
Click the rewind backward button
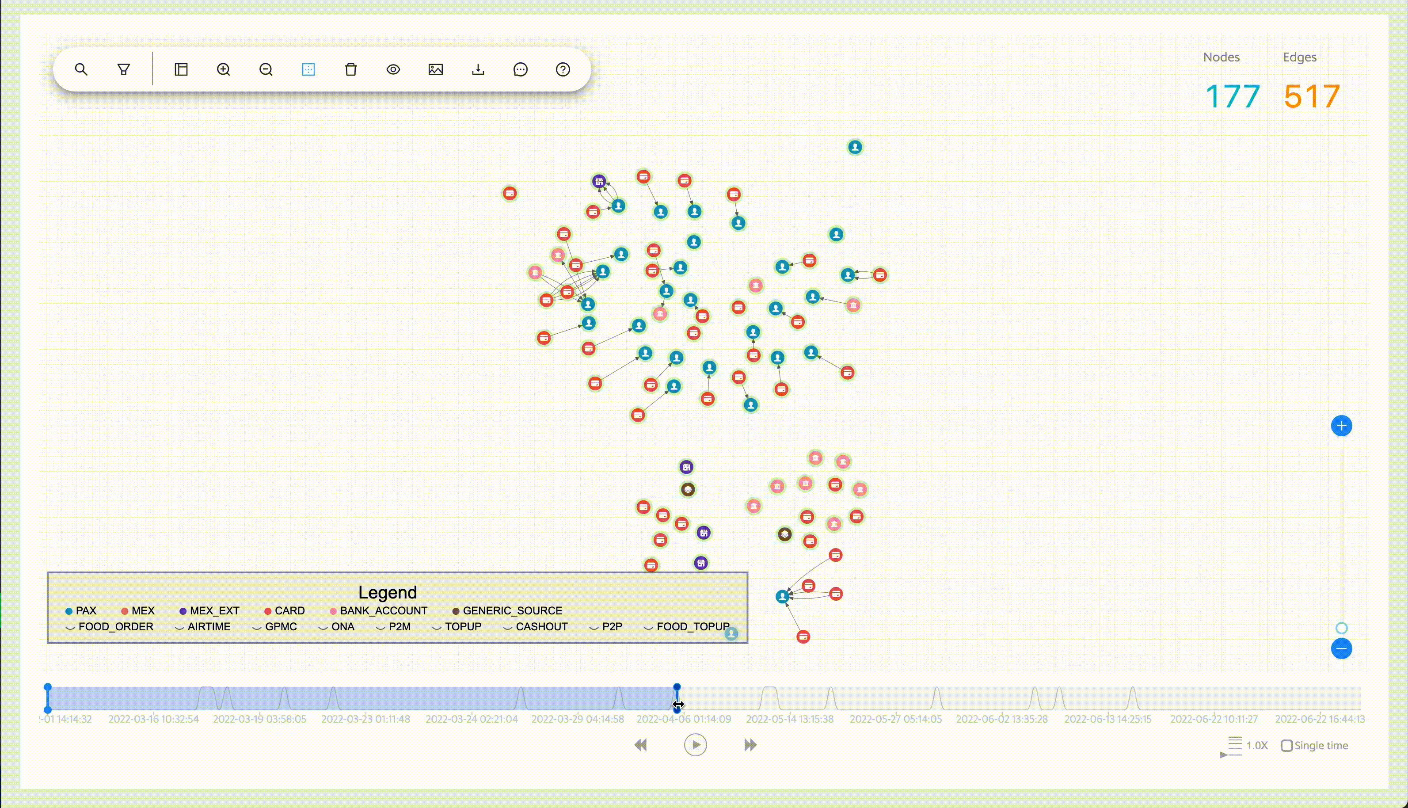point(641,745)
